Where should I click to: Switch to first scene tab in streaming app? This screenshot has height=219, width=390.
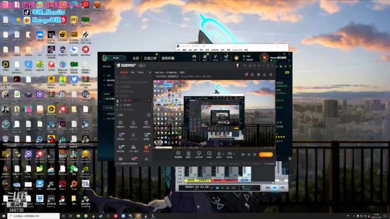[124, 73]
